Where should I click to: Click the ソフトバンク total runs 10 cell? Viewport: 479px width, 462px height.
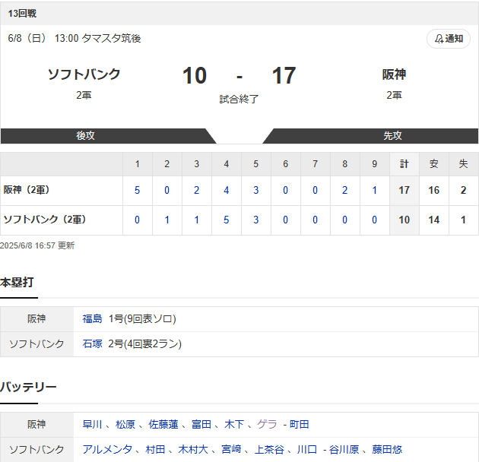pyautogui.click(x=404, y=220)
